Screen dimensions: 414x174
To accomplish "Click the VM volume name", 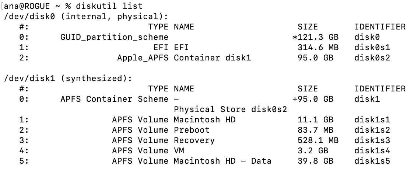I will coord(179,151).
